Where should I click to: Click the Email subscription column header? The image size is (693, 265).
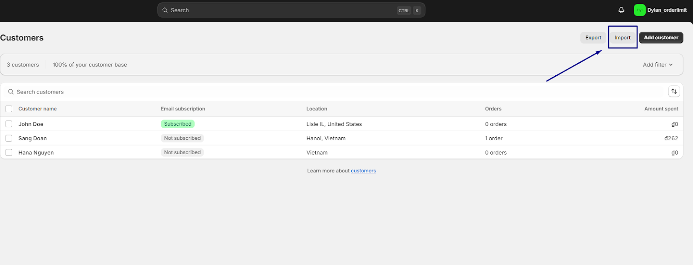[x=183, y=109]
